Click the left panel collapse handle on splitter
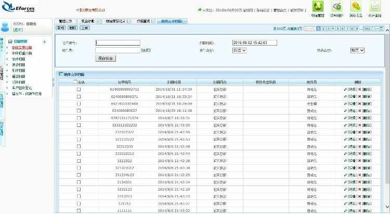 pyautogui.click(x=53, y=82)
